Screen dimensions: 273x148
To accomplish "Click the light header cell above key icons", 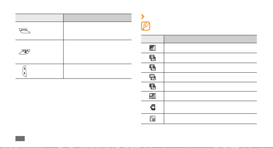I will pos(39,18).
